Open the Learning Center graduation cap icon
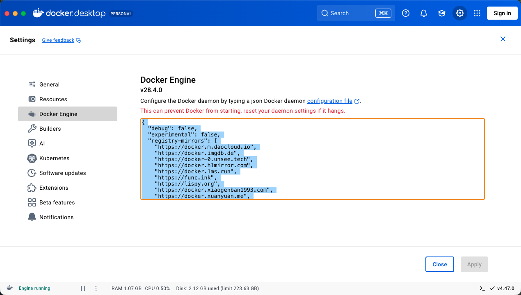Image resolution: width=521 pixels, height=295 pixels. pos(441,13)
